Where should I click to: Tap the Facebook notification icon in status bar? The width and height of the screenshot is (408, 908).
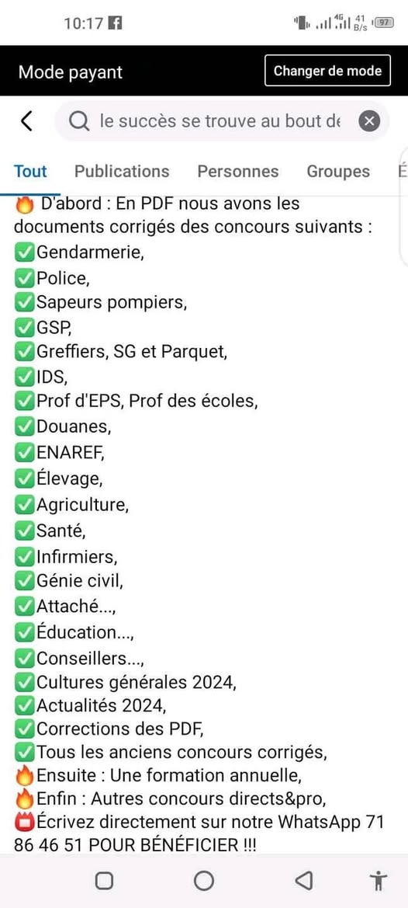pos(116,23)
